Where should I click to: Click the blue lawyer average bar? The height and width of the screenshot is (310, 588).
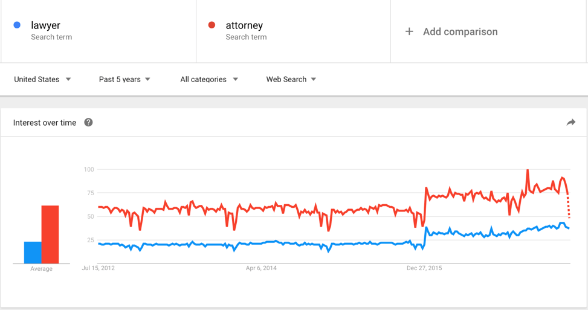[33, 252]
